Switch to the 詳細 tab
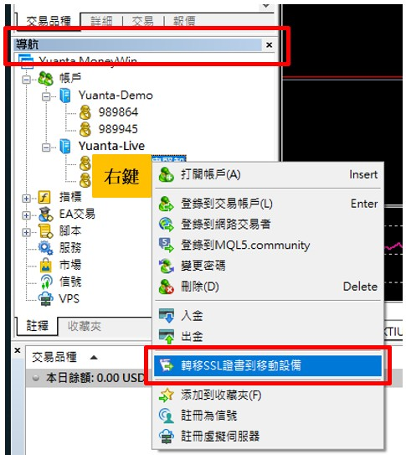The image size is (406, 455). (101, 21)
